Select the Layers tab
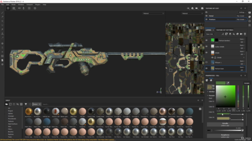The height and width of the screenshot is (141, 252). [x=208, y=30]
